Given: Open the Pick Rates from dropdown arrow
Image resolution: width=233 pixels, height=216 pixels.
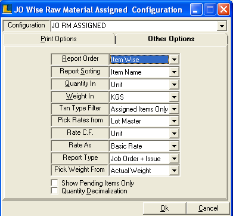Looking at the screenshot, I should (174, 121).
